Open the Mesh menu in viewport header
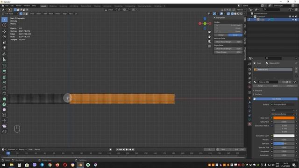Image resolution: width=299 pixels, height=168 pixels. (x=51, y=14)
